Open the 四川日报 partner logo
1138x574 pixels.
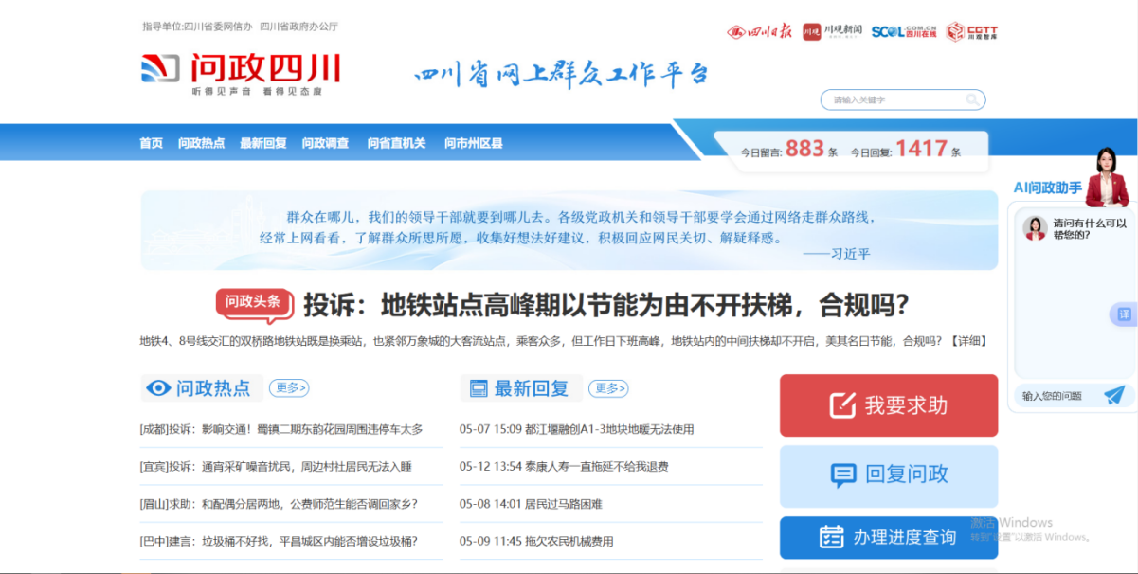click(760, 31)
